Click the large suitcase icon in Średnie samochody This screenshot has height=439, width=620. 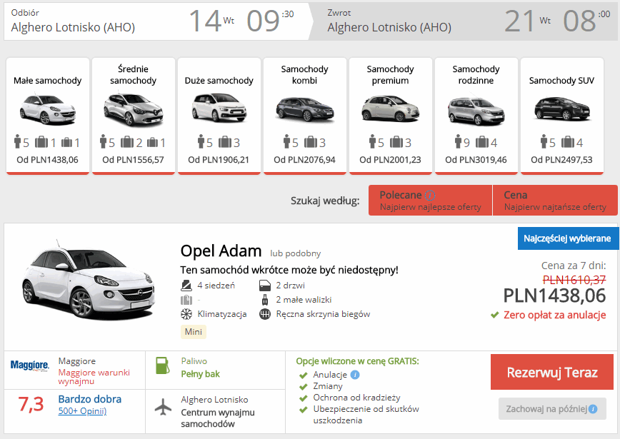127,142
